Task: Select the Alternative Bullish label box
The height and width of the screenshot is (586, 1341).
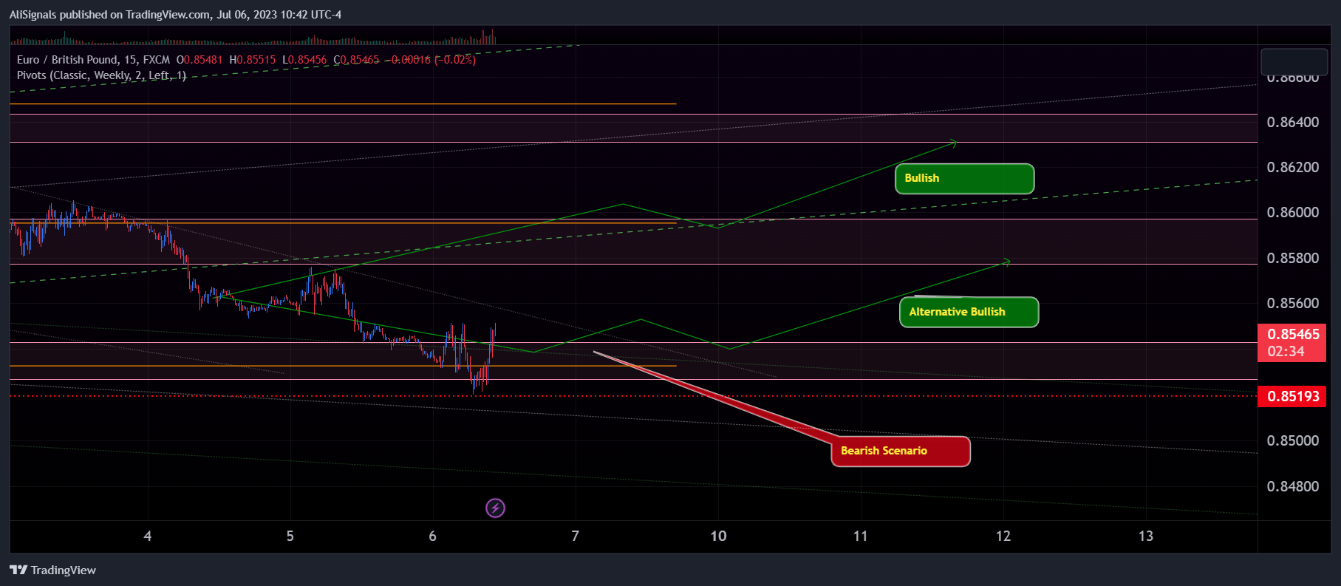Action: click(969, 312)
